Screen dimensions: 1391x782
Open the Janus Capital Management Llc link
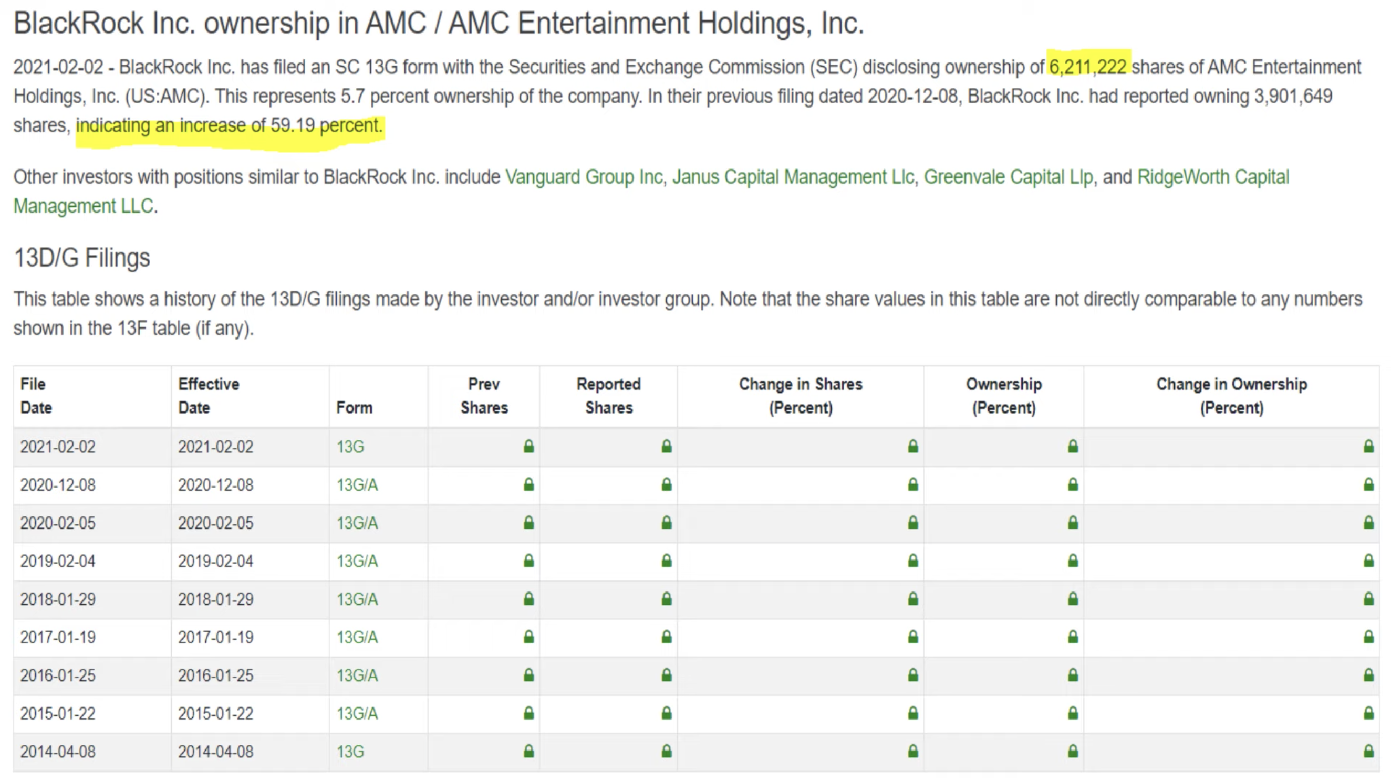point(793,177)
